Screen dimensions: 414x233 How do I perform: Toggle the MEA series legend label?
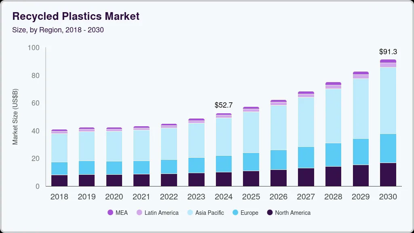121,213
